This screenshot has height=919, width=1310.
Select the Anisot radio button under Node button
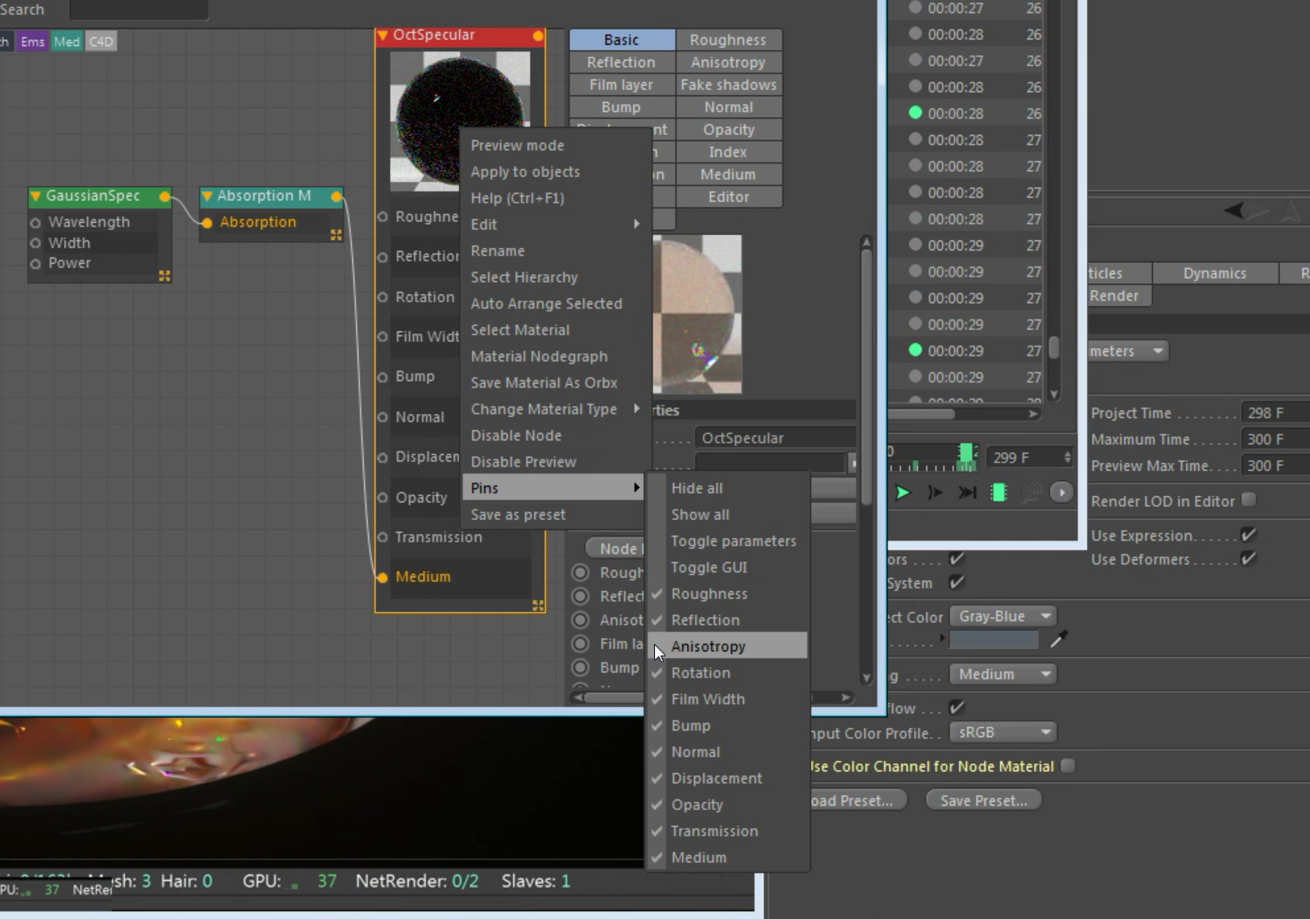tap(580, 620)
